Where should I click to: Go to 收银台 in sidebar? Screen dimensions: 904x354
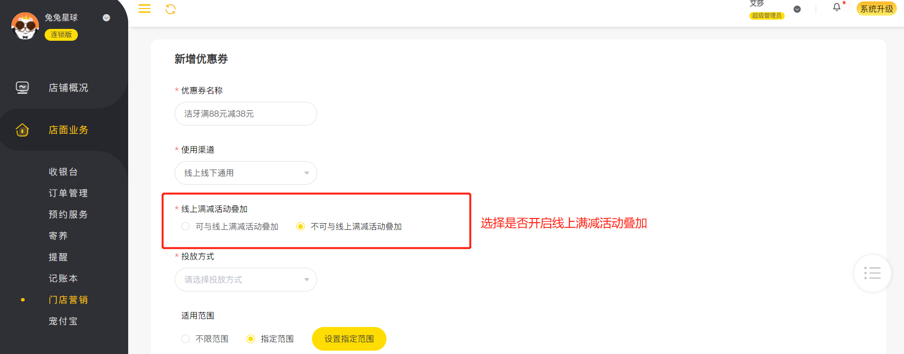tap(63, 172)
